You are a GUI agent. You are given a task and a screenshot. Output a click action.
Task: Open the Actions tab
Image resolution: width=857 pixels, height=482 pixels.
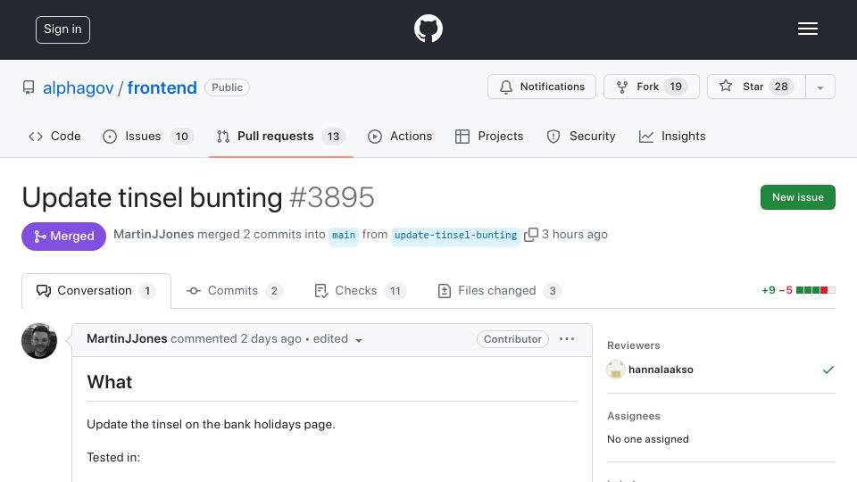tap(400, 136)
